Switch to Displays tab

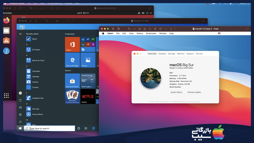(x=162, y=54)
